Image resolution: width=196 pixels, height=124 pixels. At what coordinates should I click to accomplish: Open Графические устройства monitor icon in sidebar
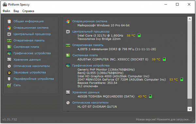point(9,53)
